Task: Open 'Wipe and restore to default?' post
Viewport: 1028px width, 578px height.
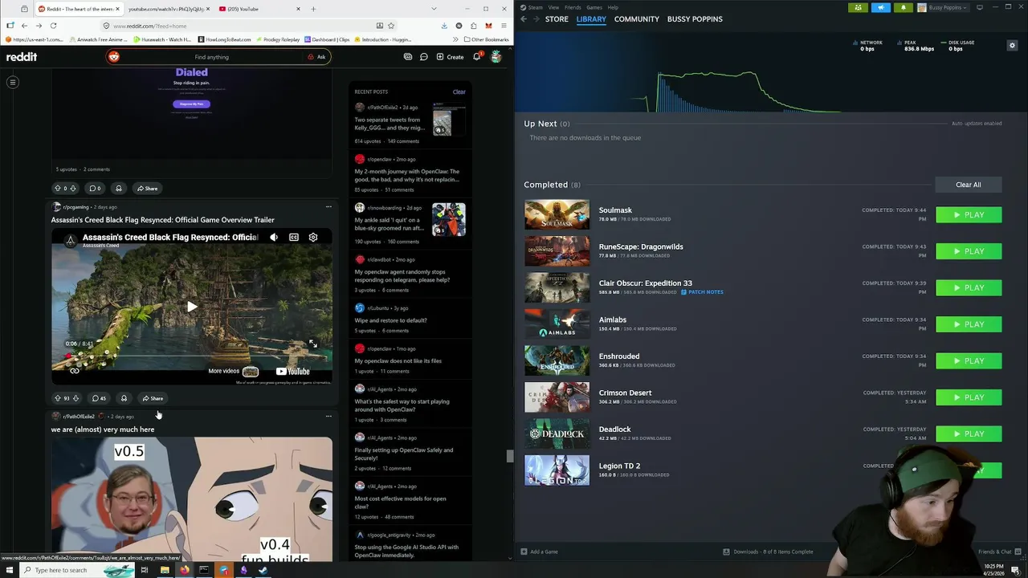Action: tap(391, 320)
